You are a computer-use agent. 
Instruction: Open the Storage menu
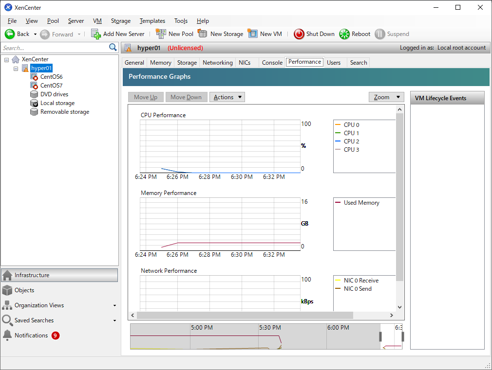pos(121,21)
